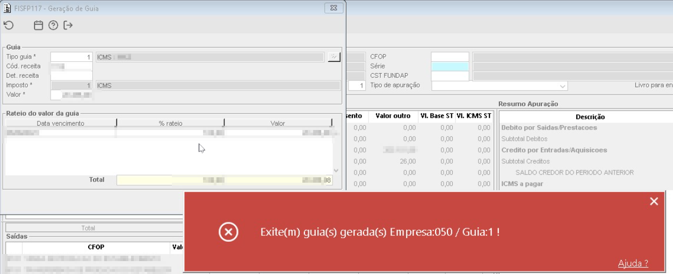Click the % rateio column header

coord(170,123)
